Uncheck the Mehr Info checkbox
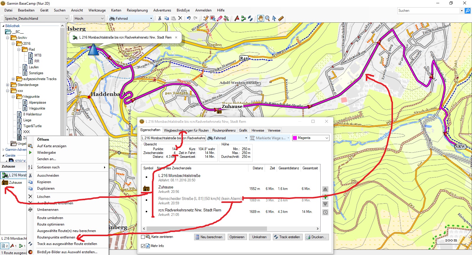The image size is (472, 255). 143,246
